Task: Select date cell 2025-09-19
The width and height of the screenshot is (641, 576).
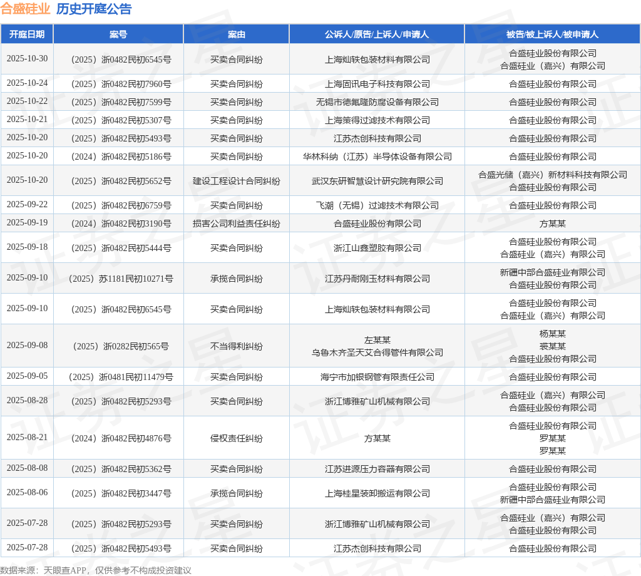Action: point(27,222)
